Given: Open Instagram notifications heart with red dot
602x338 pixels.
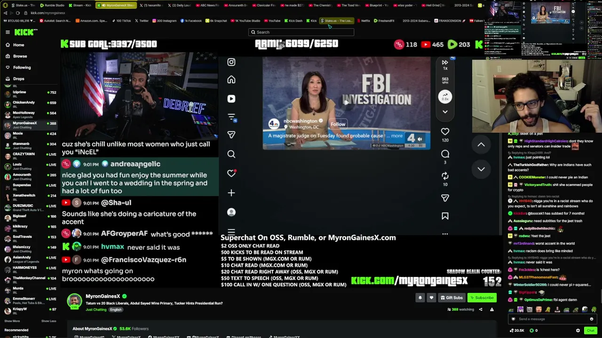Looking at the screenshot, I should coord(231,173).
